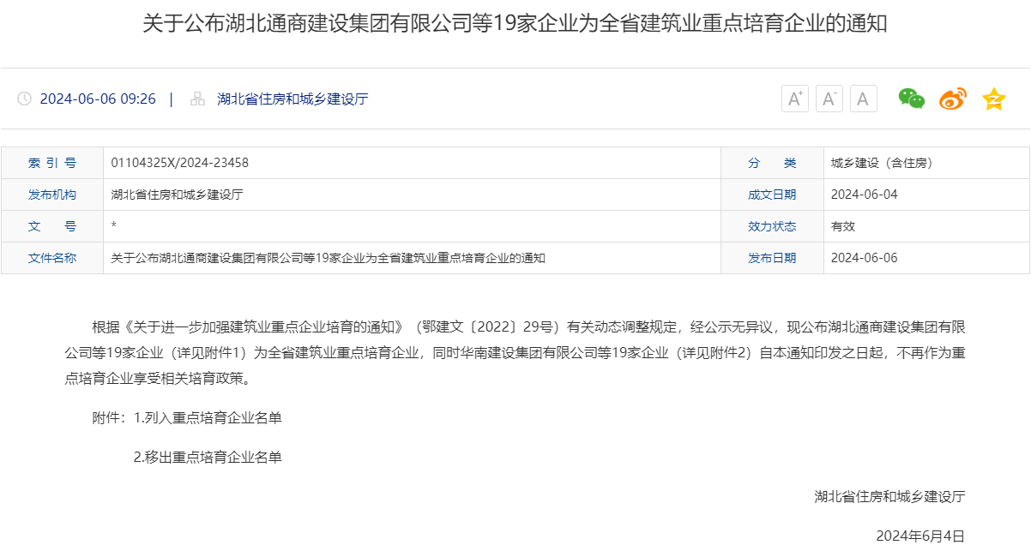Click source 湖北省住房和城乡建设厅 in header bar
Screen dimensions: 1031x557
tap(292, 99)
